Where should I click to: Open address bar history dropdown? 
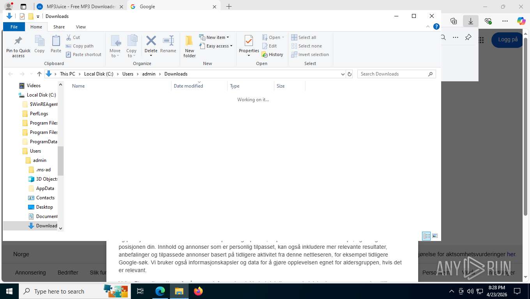coord(343,74)
